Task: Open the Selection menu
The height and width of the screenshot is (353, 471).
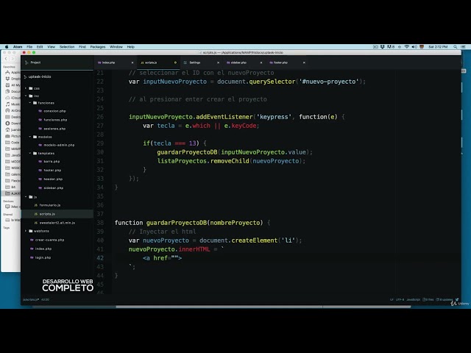Action: tap(67, 47)
